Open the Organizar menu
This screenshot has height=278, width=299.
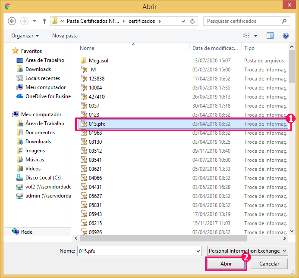(25, 36)
